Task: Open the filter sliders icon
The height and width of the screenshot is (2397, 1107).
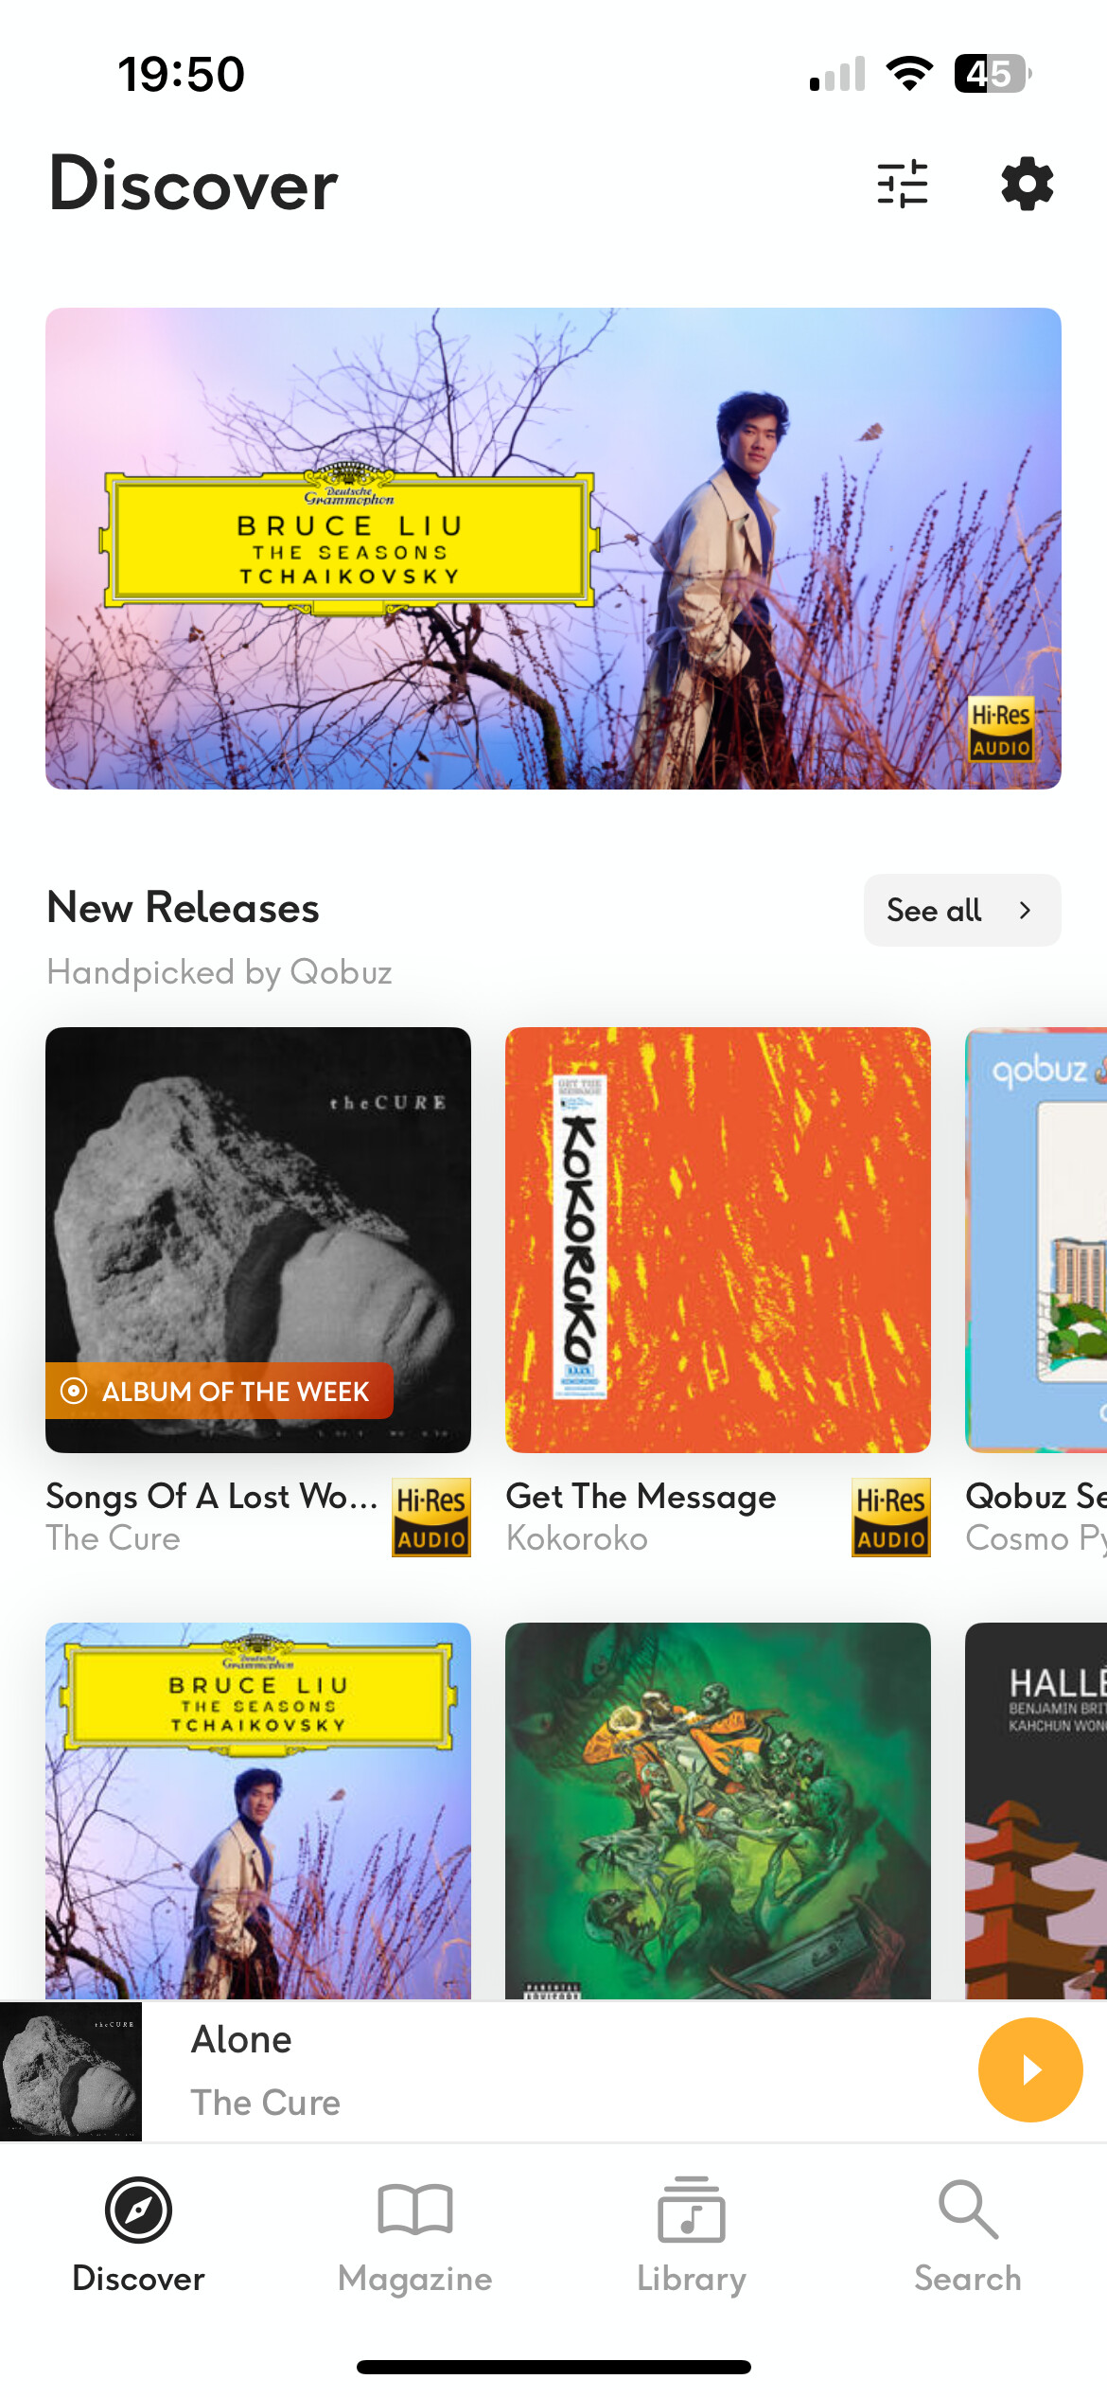Action: click(902, 184)
